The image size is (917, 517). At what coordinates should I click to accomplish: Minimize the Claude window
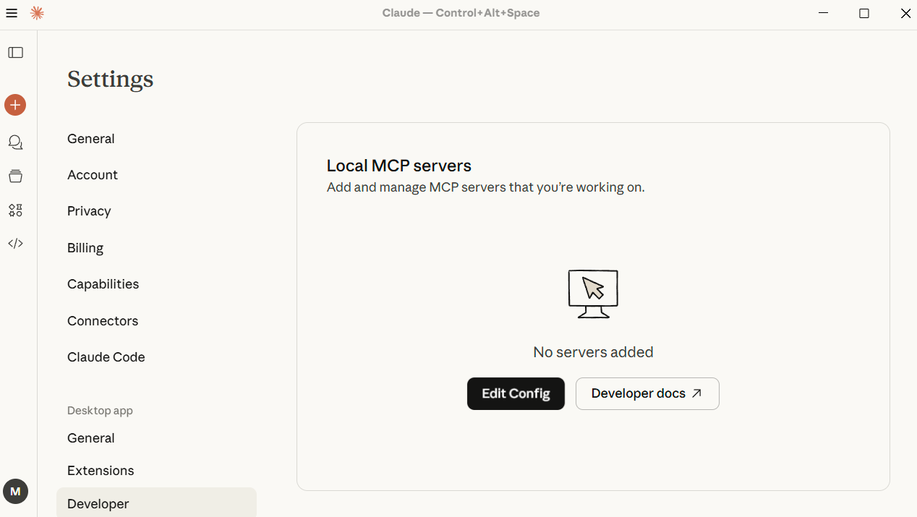[823, 13]
